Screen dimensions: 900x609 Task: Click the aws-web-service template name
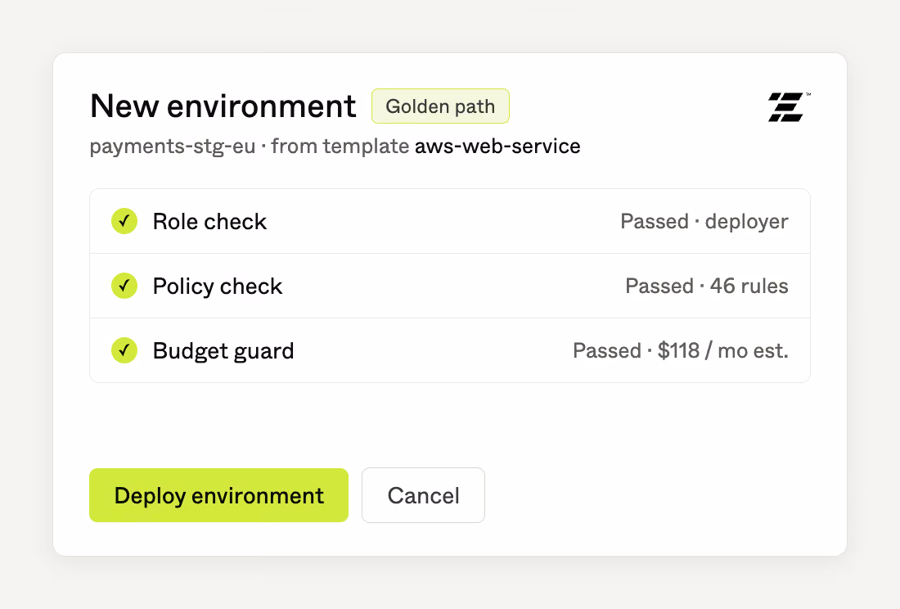point(497,147)
